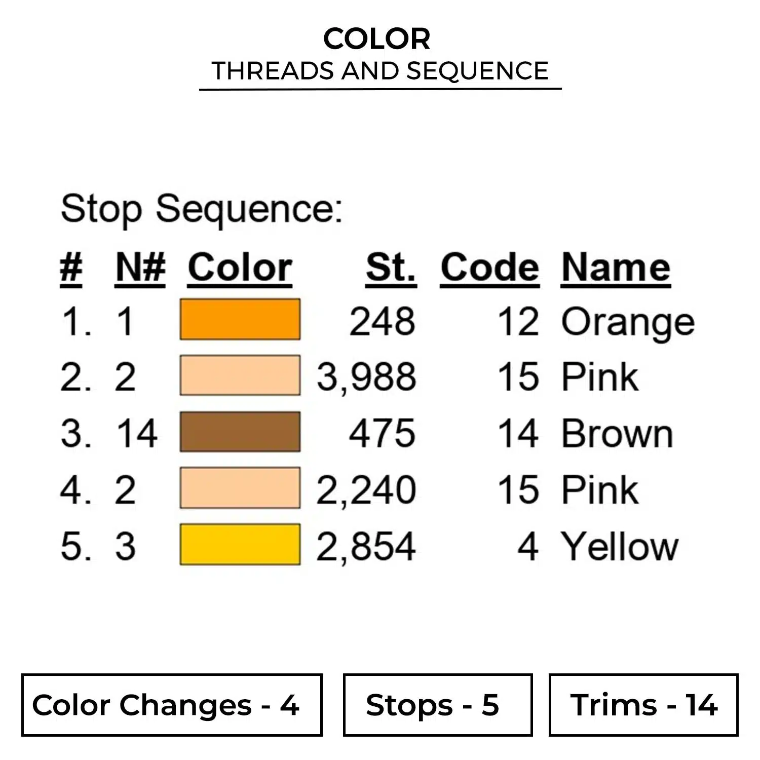Pick the pink swatch in row 4

coord(240,488)
